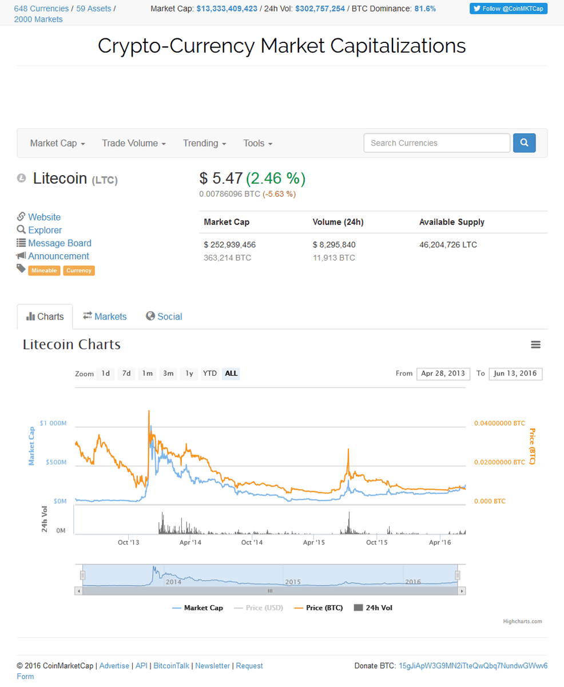The width and height of the screenshot is (564, 687).
Task: Click the Highcharts.com credit link
Action: click(522, 621)
